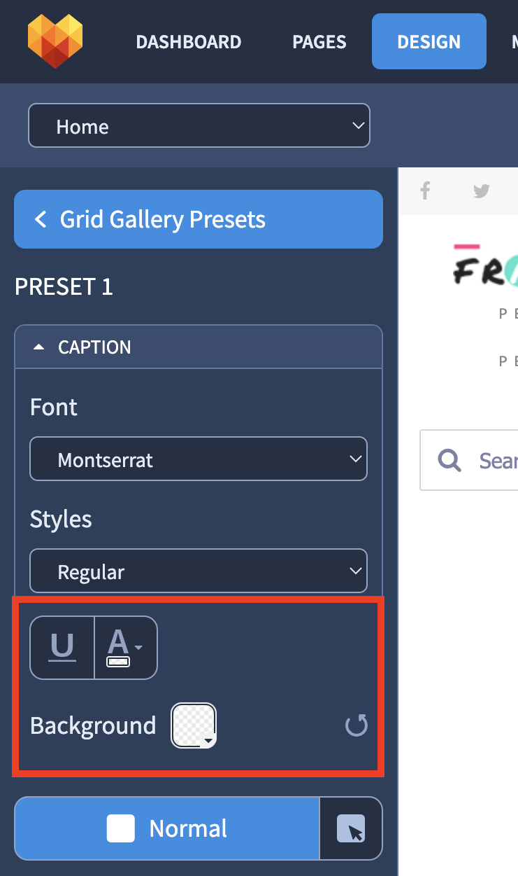Viewport: 518px width, 876px height.
Task: Open the Home page dropdown
Action: 199,126
